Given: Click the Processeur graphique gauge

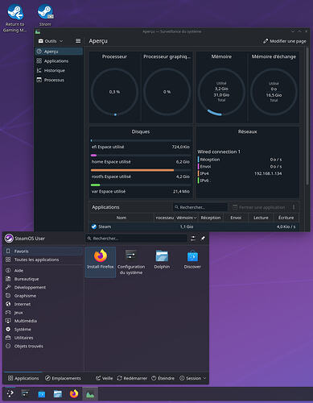Looking at the screenshot, I should 167,92.
